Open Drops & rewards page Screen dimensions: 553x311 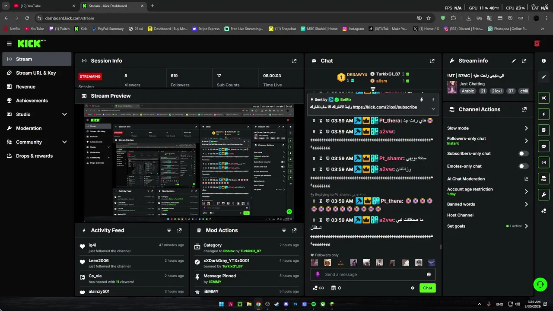point(37,156)
